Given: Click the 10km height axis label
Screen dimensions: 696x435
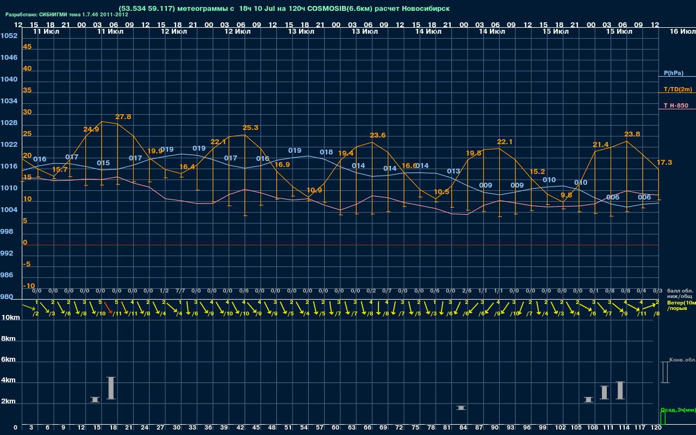Looking at the screenshot, I should click(x=10, y=317).
